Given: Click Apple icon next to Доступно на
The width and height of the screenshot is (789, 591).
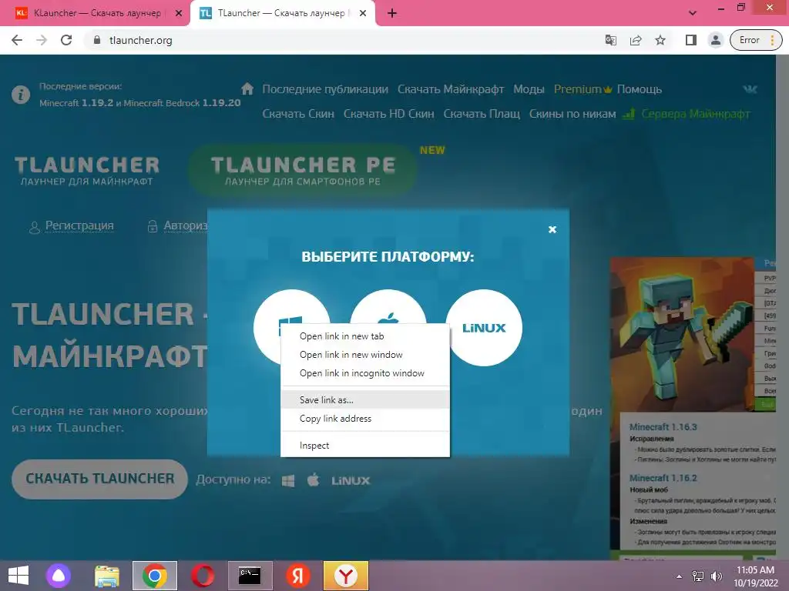Looking at the screenshot, I should [x=313, y=480].
